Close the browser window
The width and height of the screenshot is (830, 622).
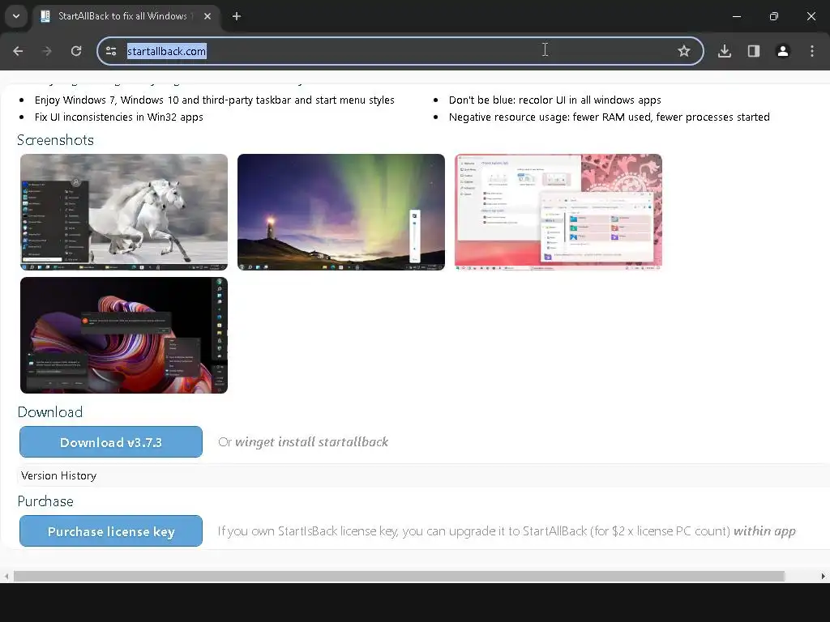[x=811, y=16]
